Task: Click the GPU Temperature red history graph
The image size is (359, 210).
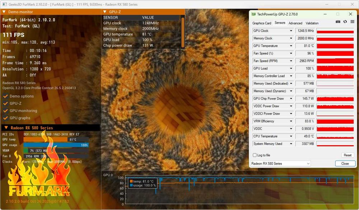Action: (335, 46)
